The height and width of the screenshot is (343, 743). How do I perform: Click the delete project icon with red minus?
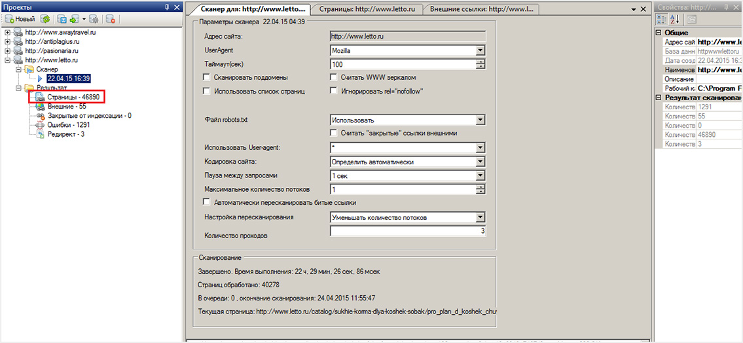point(111,19)
